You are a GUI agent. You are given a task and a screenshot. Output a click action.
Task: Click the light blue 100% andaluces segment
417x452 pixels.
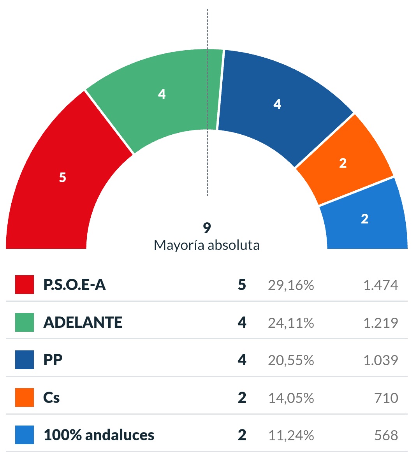[x=364, y=219]
